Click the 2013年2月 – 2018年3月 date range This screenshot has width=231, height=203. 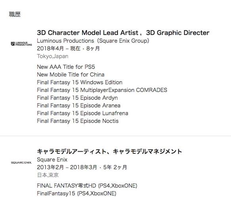tap(67, 167)
